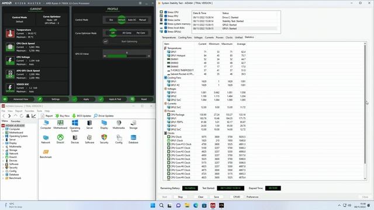This screenshot has width=374, height=210.
Task: Click the Stop button in stability test
Action: pos(181,197)
